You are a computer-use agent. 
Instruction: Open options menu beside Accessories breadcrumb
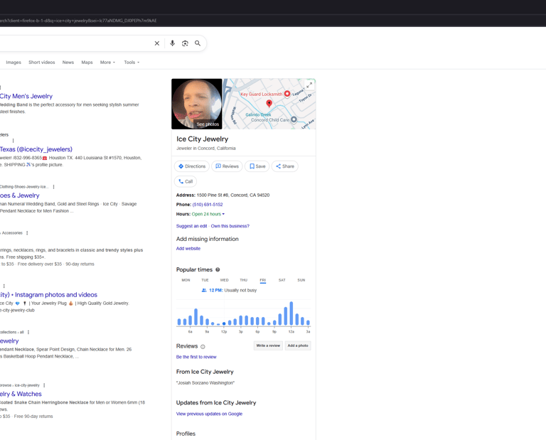click(27, 233)
